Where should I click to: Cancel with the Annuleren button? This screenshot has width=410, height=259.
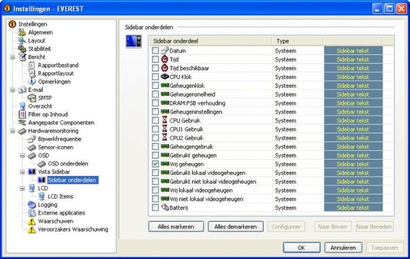tap(343, 248)
